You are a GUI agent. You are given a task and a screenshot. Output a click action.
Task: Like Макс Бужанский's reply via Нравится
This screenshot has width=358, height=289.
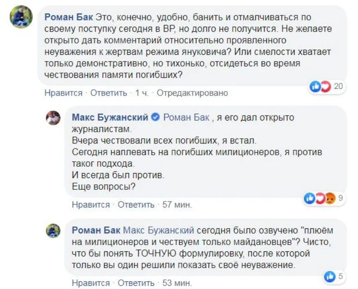tap(91, 205)
